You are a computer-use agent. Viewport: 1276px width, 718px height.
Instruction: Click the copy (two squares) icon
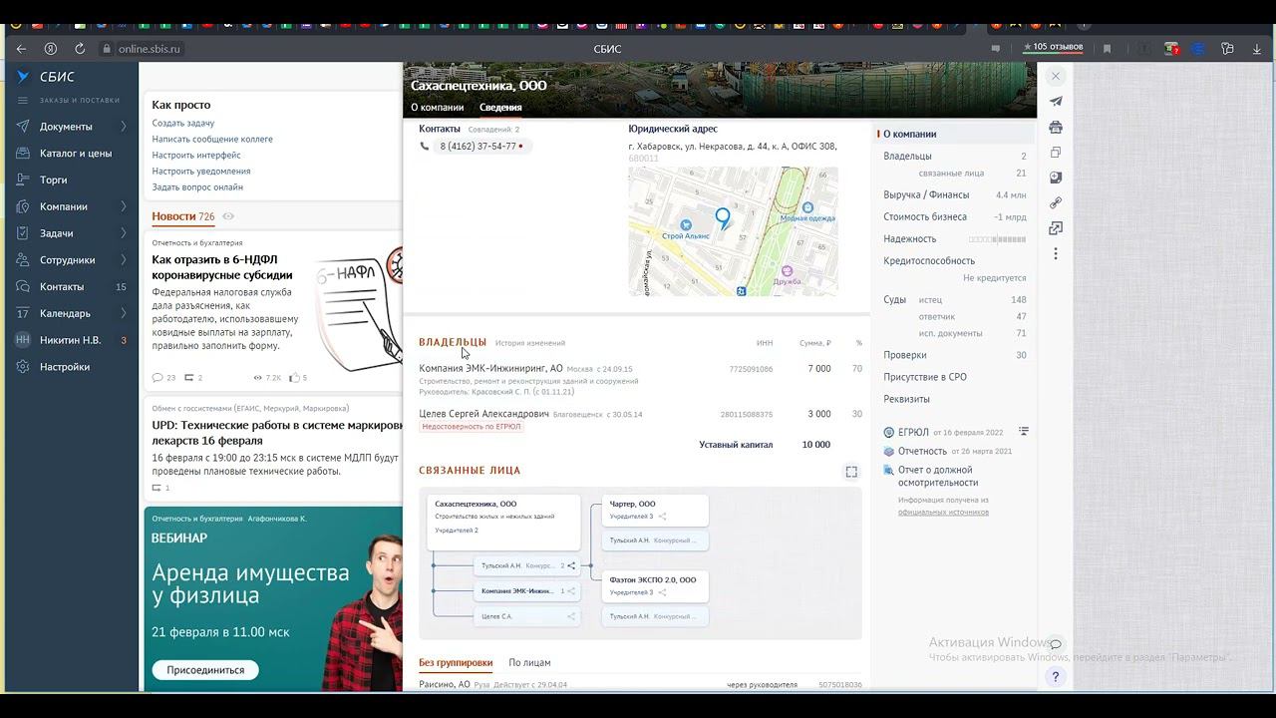(x=1056, y=152)
